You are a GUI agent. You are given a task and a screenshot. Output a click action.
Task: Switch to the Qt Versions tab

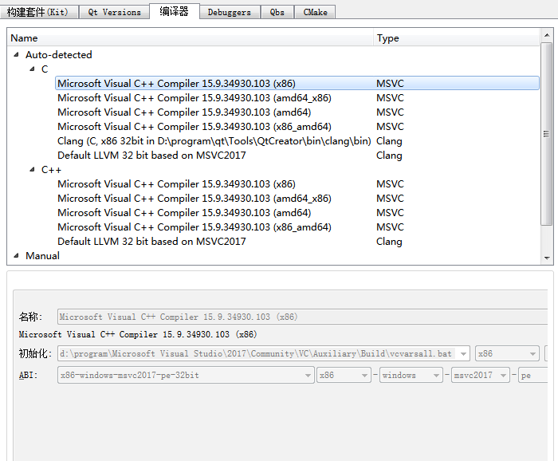pyautogui.click(x=114, y=12)
